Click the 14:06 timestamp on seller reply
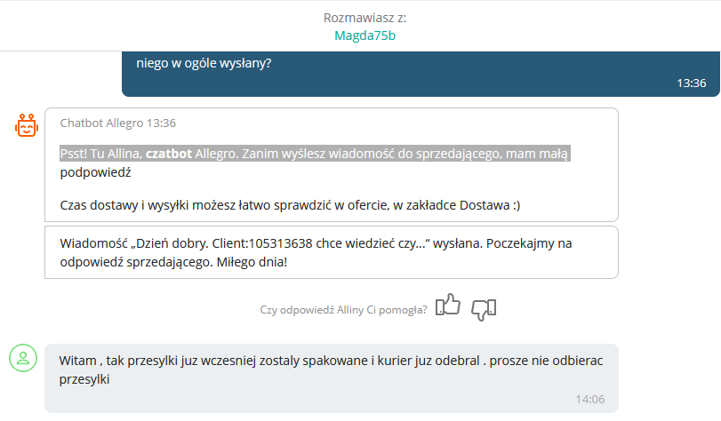Viewport: 721px width, 421px height. pyautogui.click(x=589, y=399)
